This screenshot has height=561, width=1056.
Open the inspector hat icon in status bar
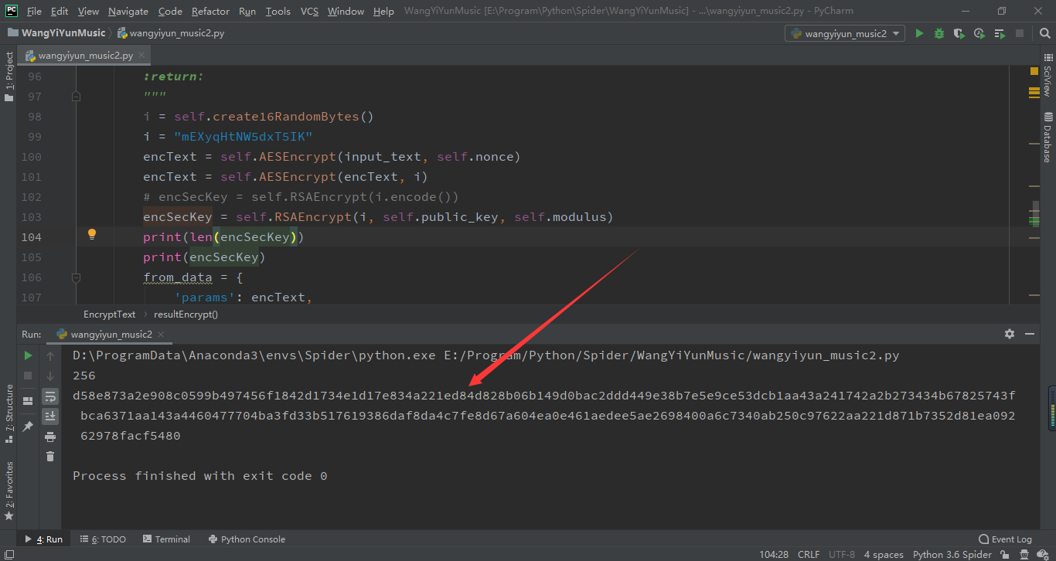point(1024,554)
